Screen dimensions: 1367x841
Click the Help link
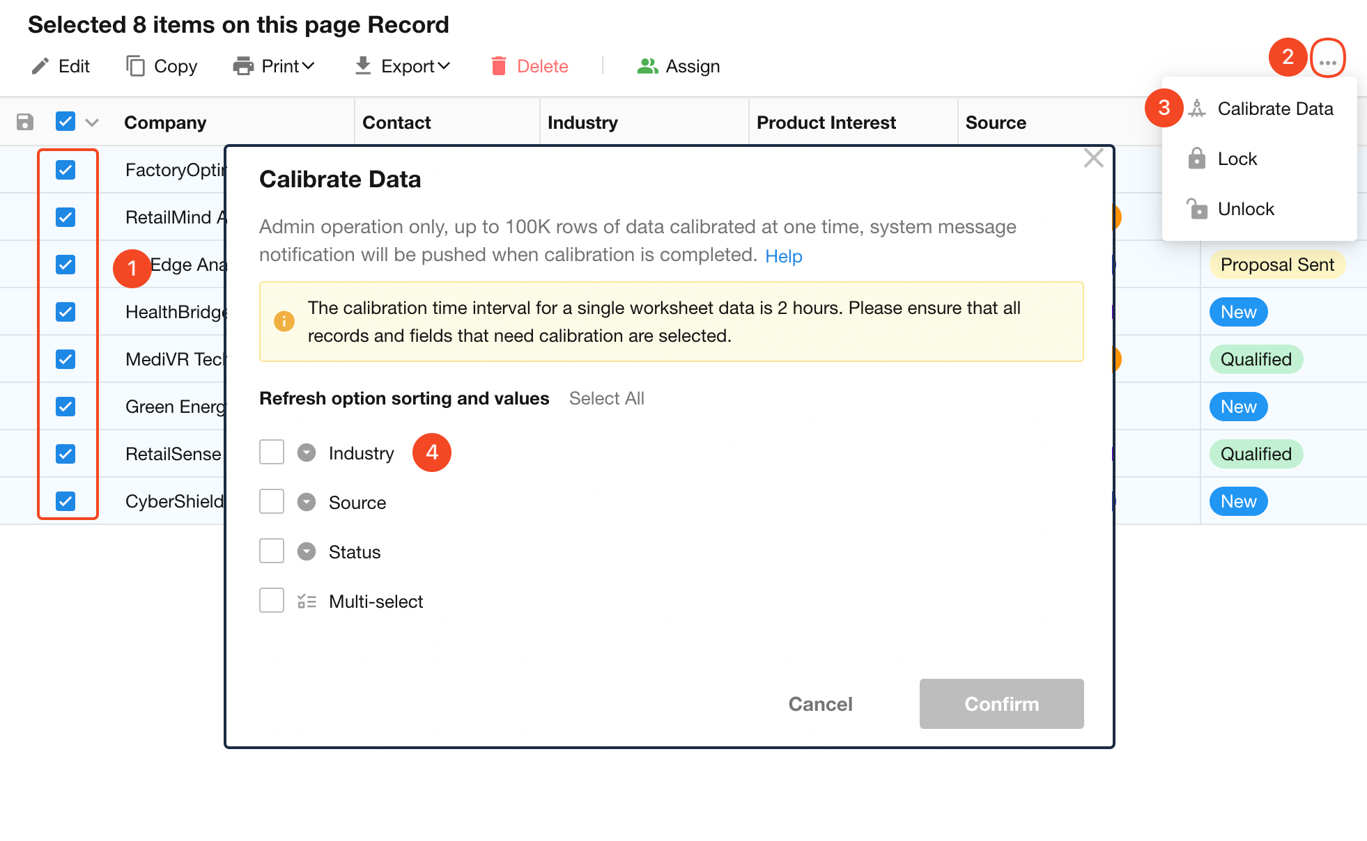click(783, 256)
